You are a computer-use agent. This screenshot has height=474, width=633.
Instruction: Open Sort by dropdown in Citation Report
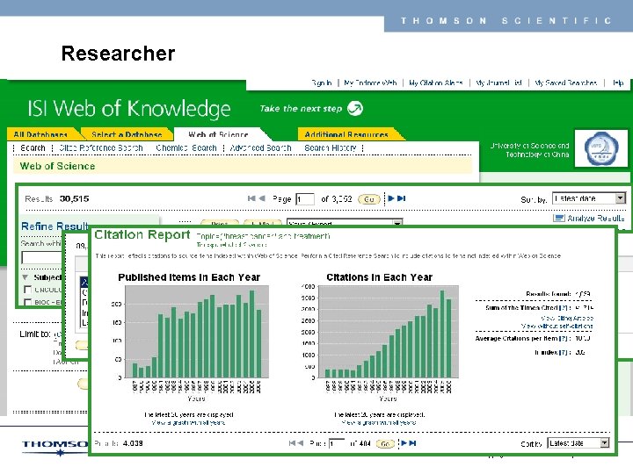578,443
